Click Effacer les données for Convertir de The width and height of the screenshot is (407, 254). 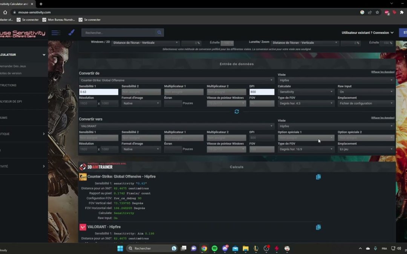pyautogui.click(x=383, y=72)
